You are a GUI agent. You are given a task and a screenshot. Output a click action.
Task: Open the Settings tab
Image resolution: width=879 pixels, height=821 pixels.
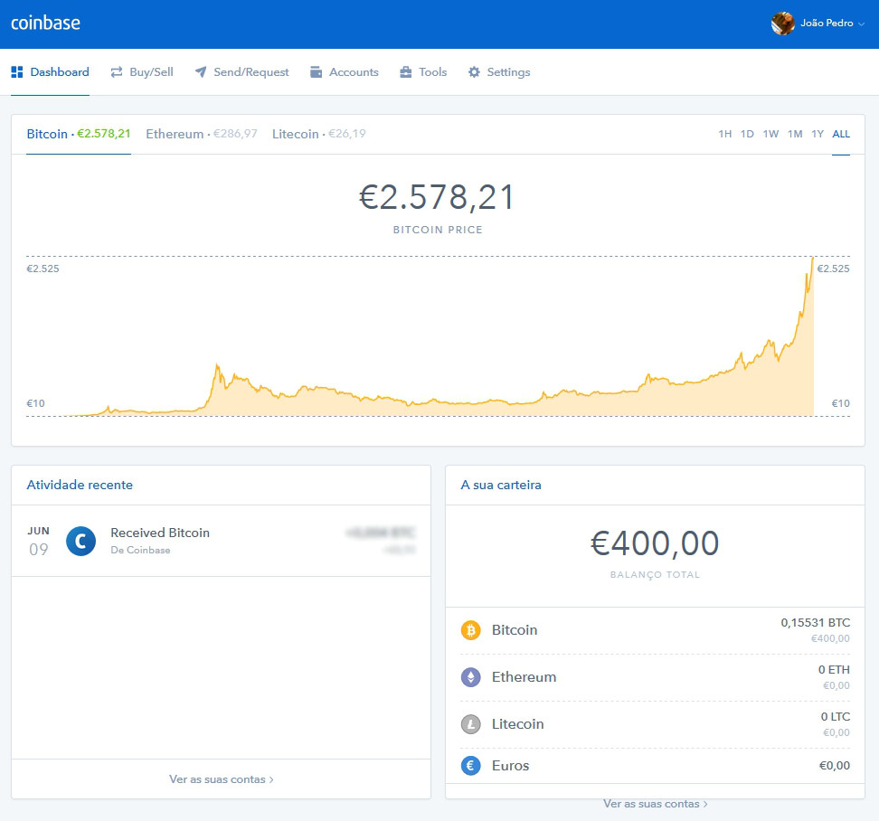pos(499,71)
